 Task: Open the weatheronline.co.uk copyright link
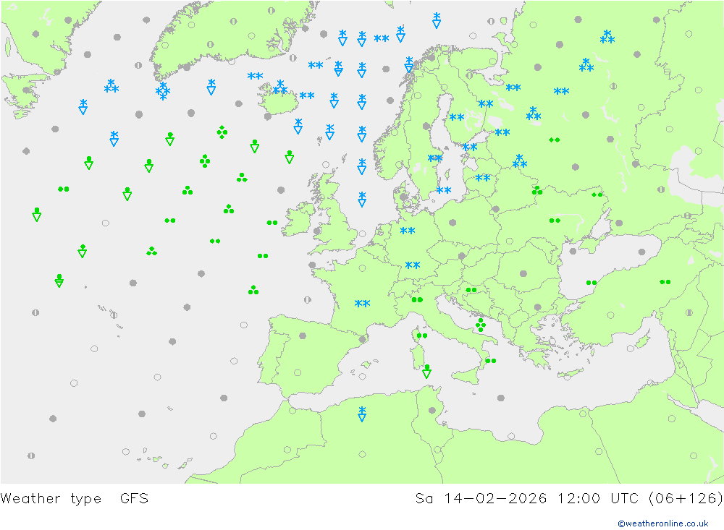pos(662,523)
